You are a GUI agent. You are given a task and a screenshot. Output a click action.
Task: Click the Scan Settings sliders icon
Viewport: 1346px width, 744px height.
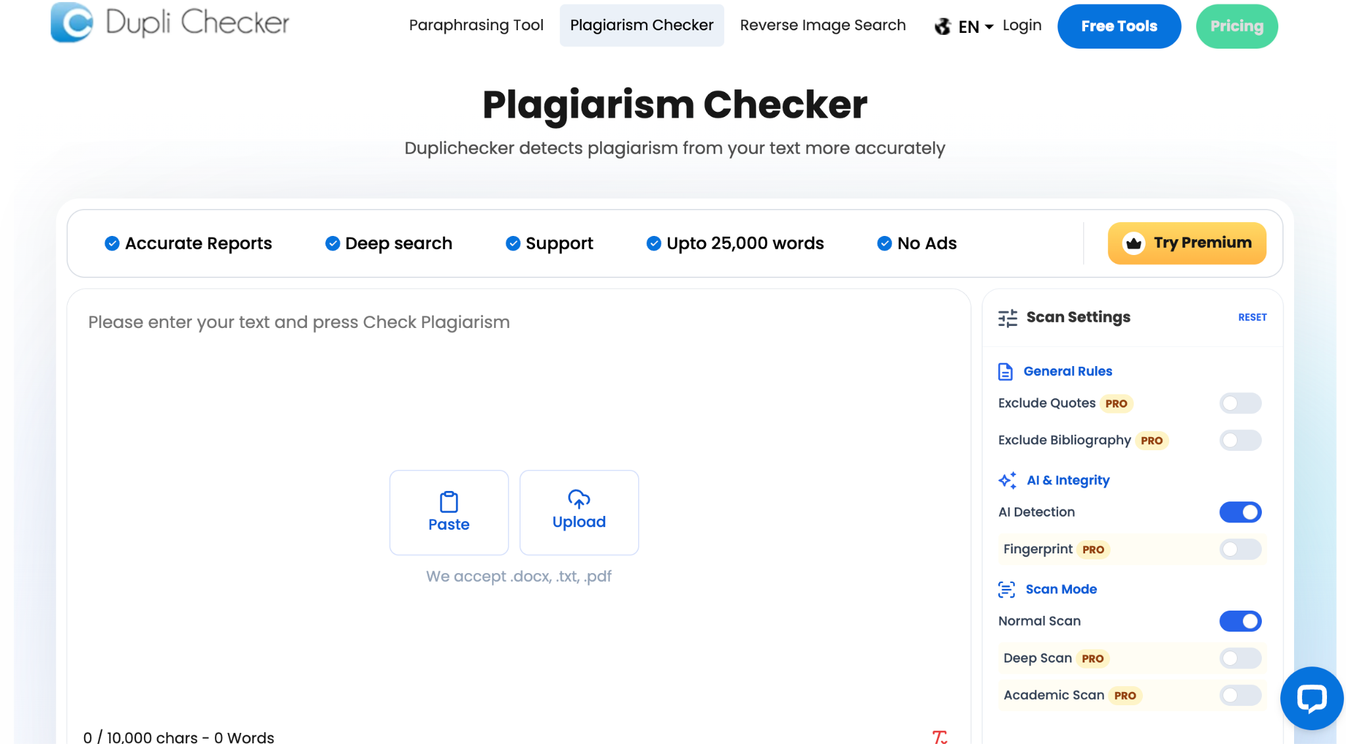[1008, 318]
